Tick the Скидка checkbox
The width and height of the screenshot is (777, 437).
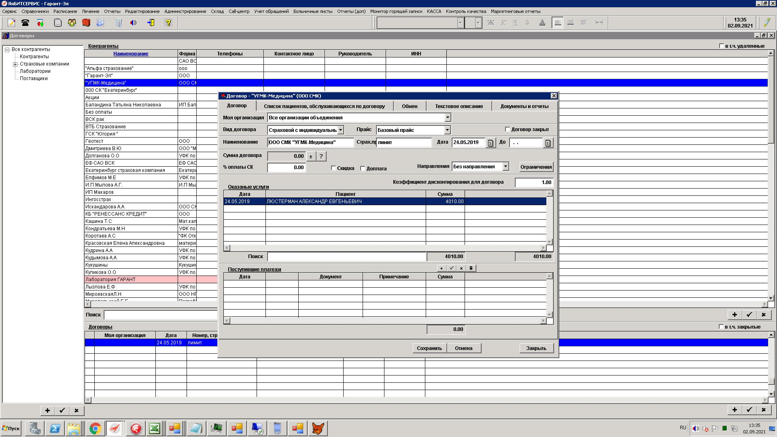coord(333,168)
